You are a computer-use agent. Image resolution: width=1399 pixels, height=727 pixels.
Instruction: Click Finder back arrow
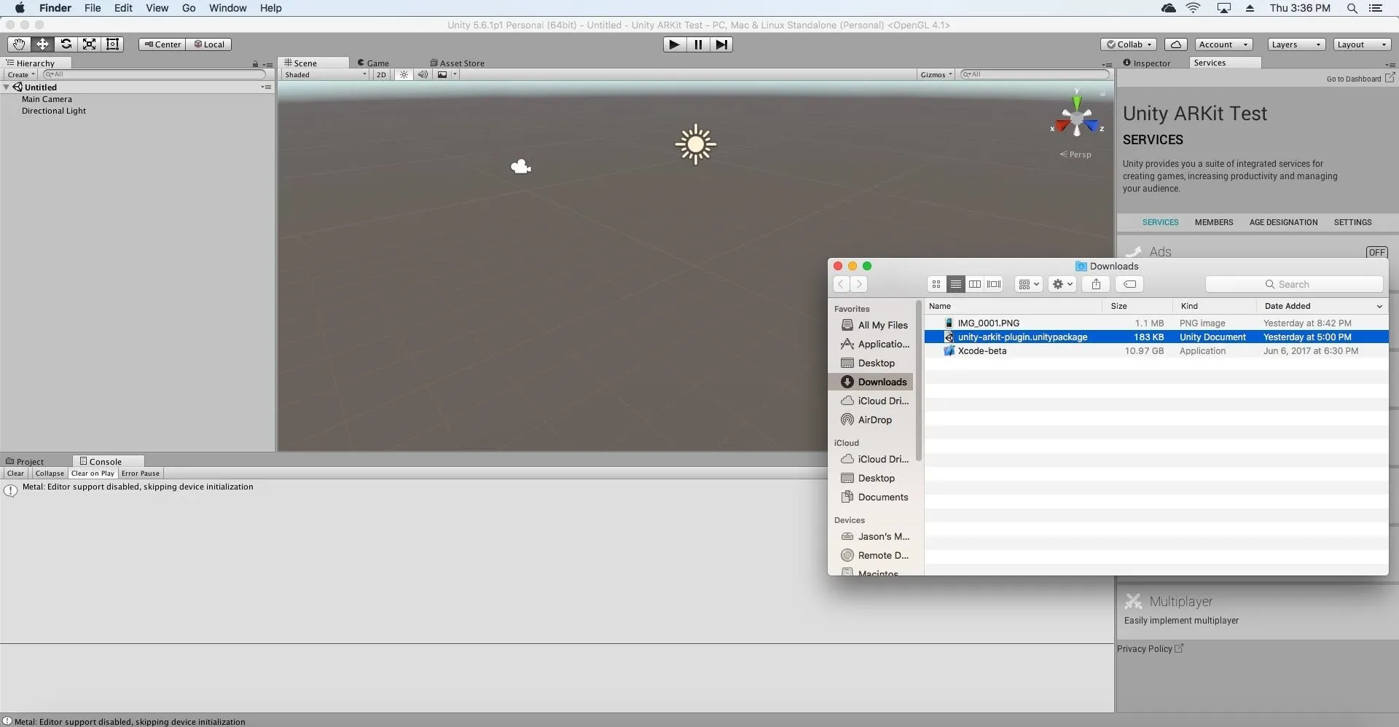coord(842,284)
